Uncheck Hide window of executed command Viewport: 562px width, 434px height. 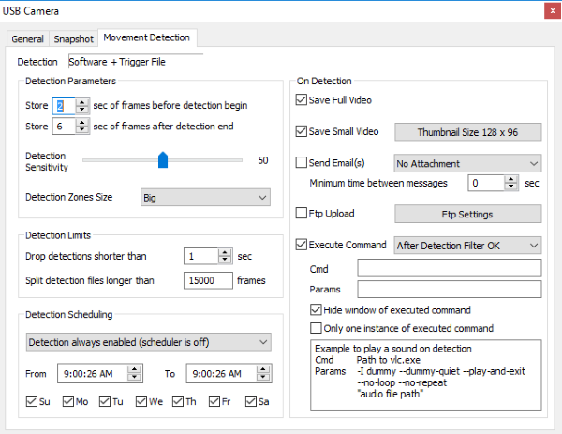click(316, 310)
